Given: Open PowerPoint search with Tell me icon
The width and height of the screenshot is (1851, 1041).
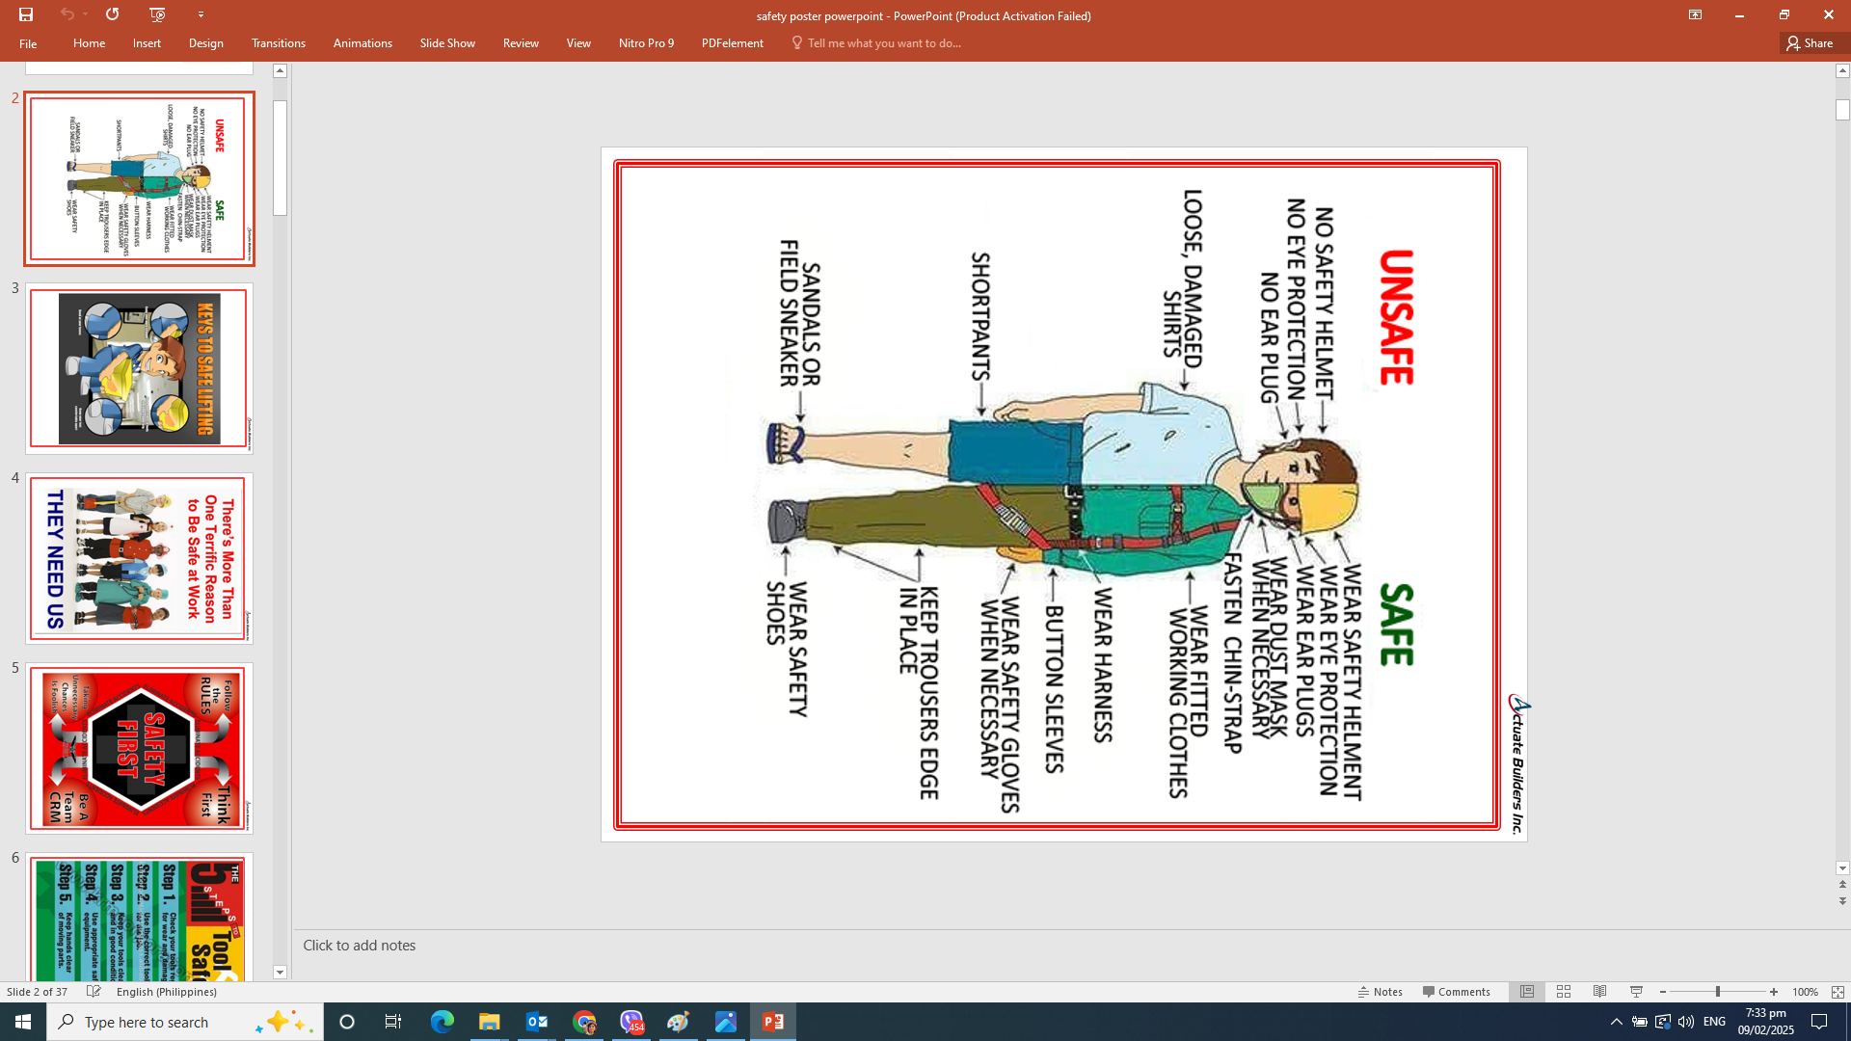Looking at the screenshot, I should pyautogui.click(x=796, y=42).
